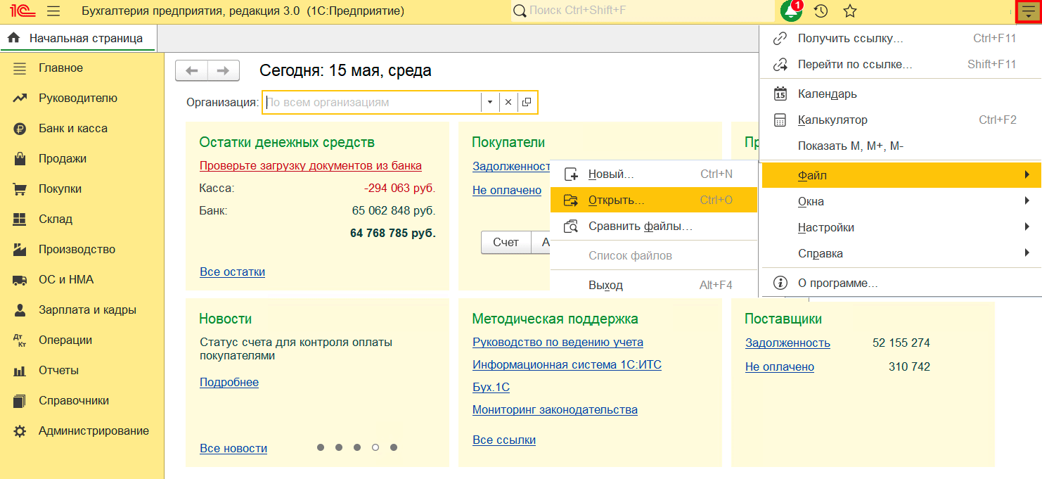Open the hamburger sections menu icon
Viewport: 1042px width, 479px height.
53,11
